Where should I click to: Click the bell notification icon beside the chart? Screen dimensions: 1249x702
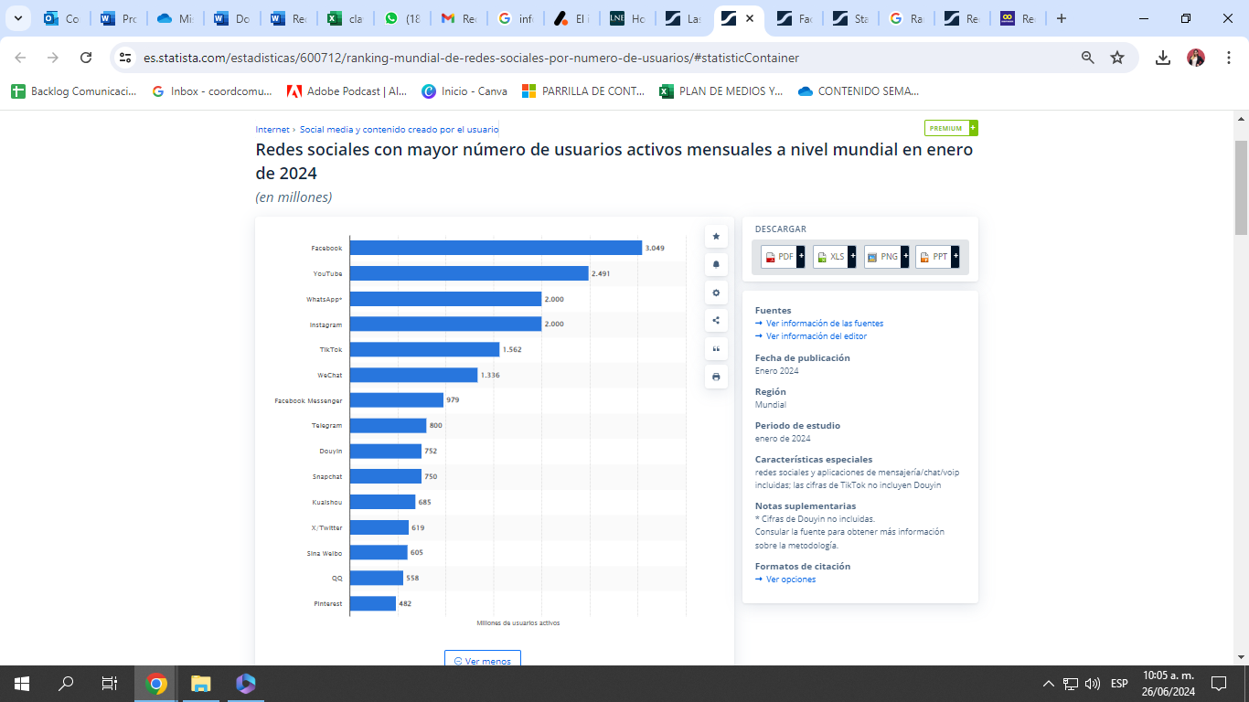716,264
